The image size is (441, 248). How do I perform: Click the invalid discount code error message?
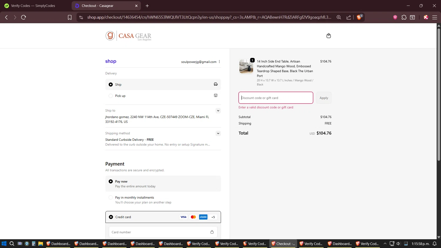(266, 107)
